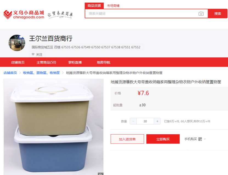This screenshot has height=175, width=228.
Task: Open 主营商品(50) in shop menu
Action: [x=46, y=62]
